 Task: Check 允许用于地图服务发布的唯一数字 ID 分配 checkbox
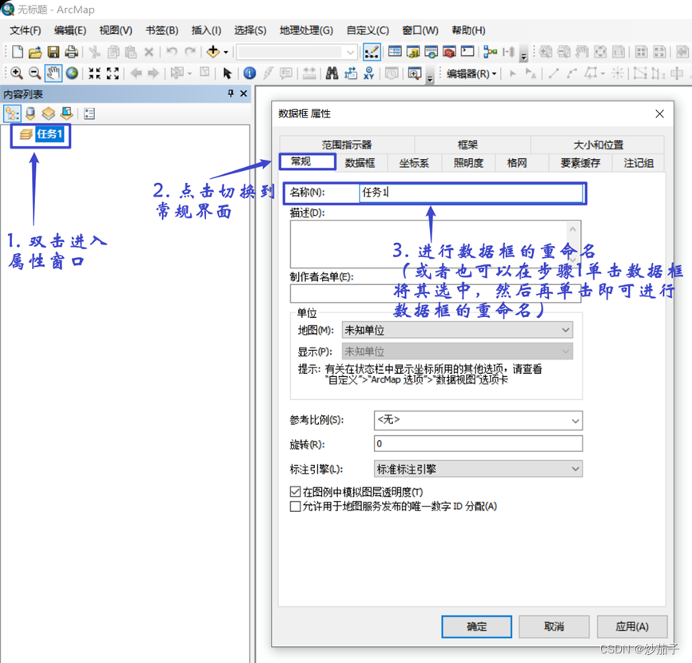[295, 506]
